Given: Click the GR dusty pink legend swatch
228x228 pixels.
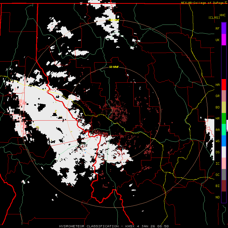Looking at the screenshot, I should click(x=224, y=96).
